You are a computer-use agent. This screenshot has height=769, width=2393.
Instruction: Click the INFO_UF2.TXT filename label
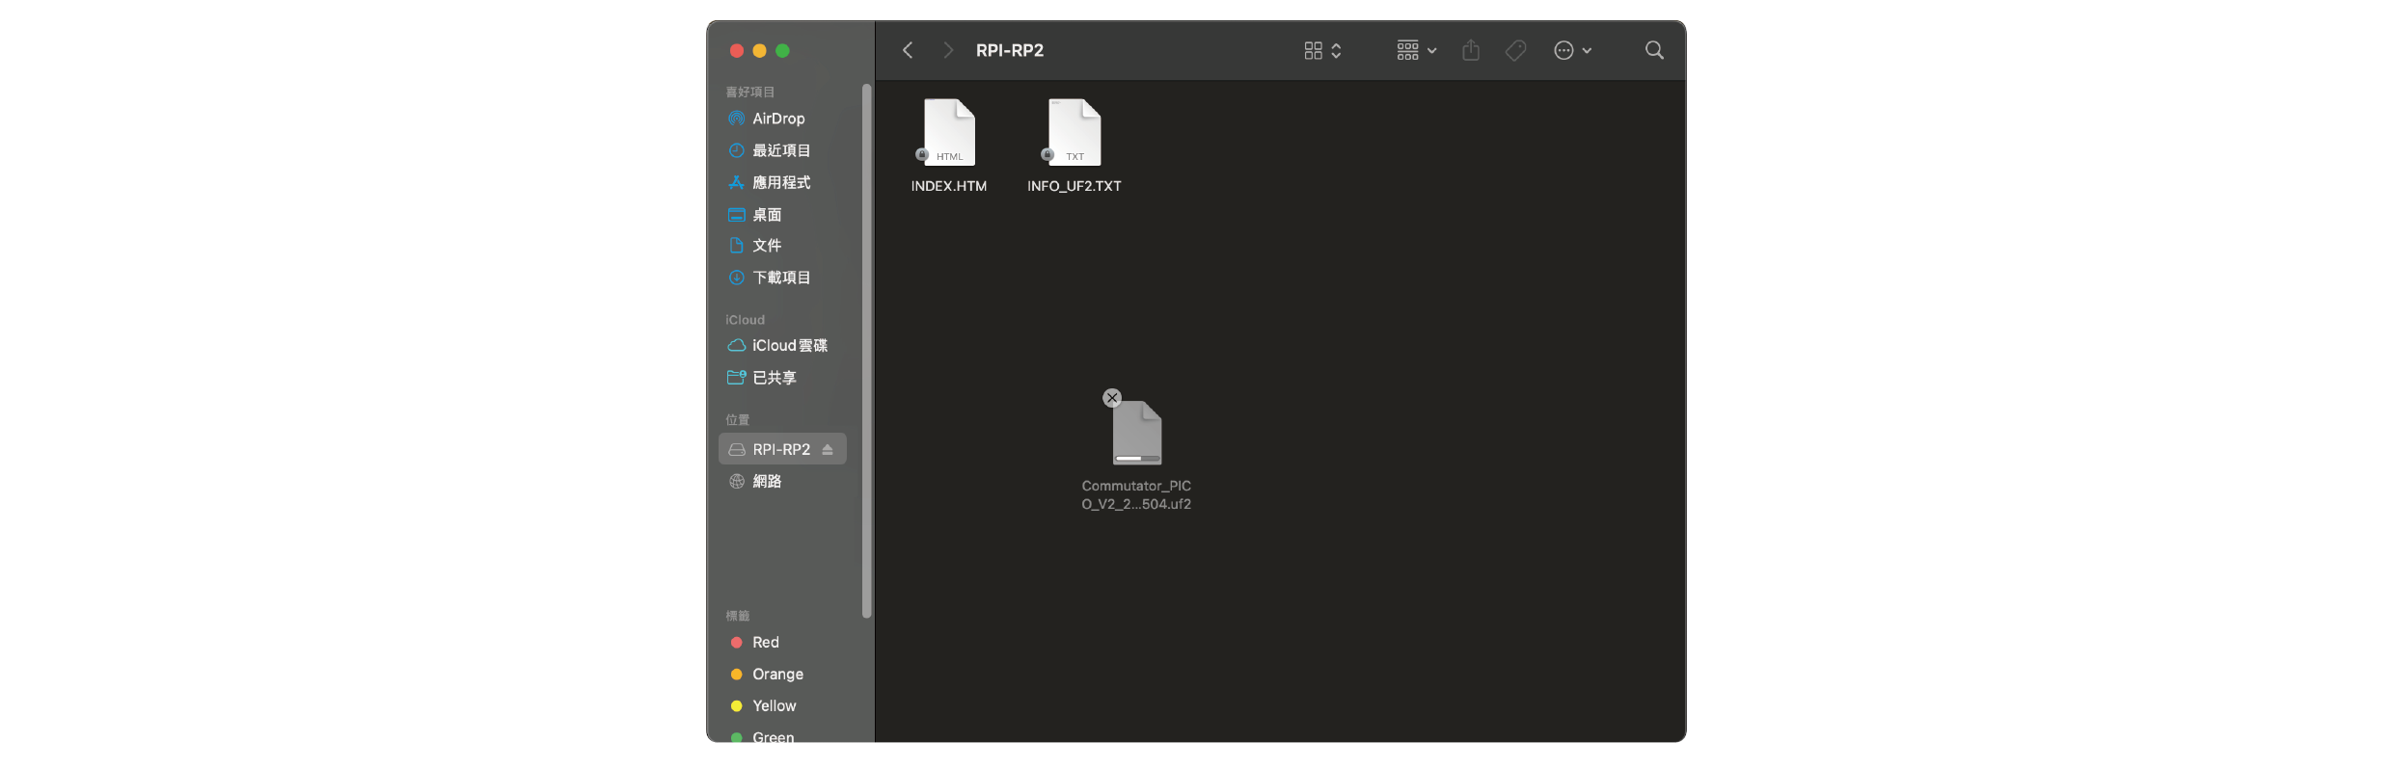[1074, 186]
